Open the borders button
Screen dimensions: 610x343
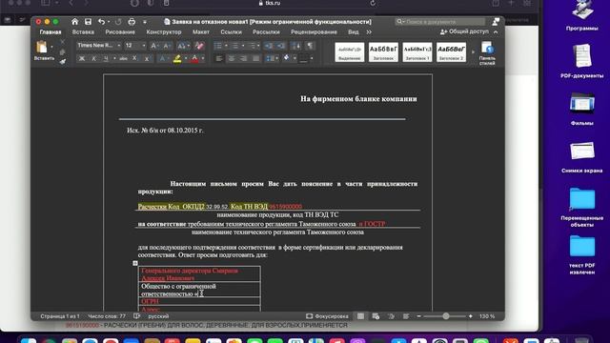[x=303, y=58]
